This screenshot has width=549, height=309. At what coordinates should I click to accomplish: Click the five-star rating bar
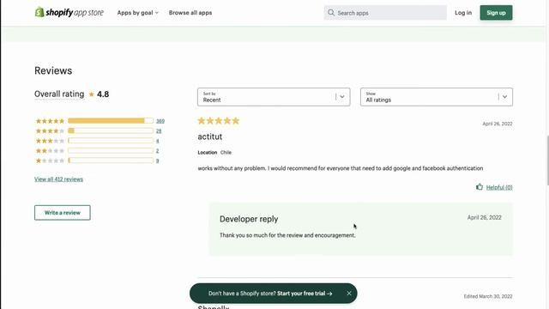point(111,121)
